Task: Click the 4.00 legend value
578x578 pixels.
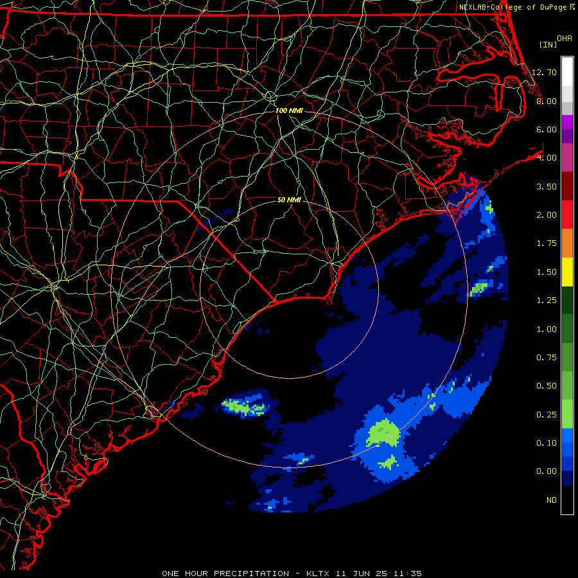Action: (x=547, y=158)
